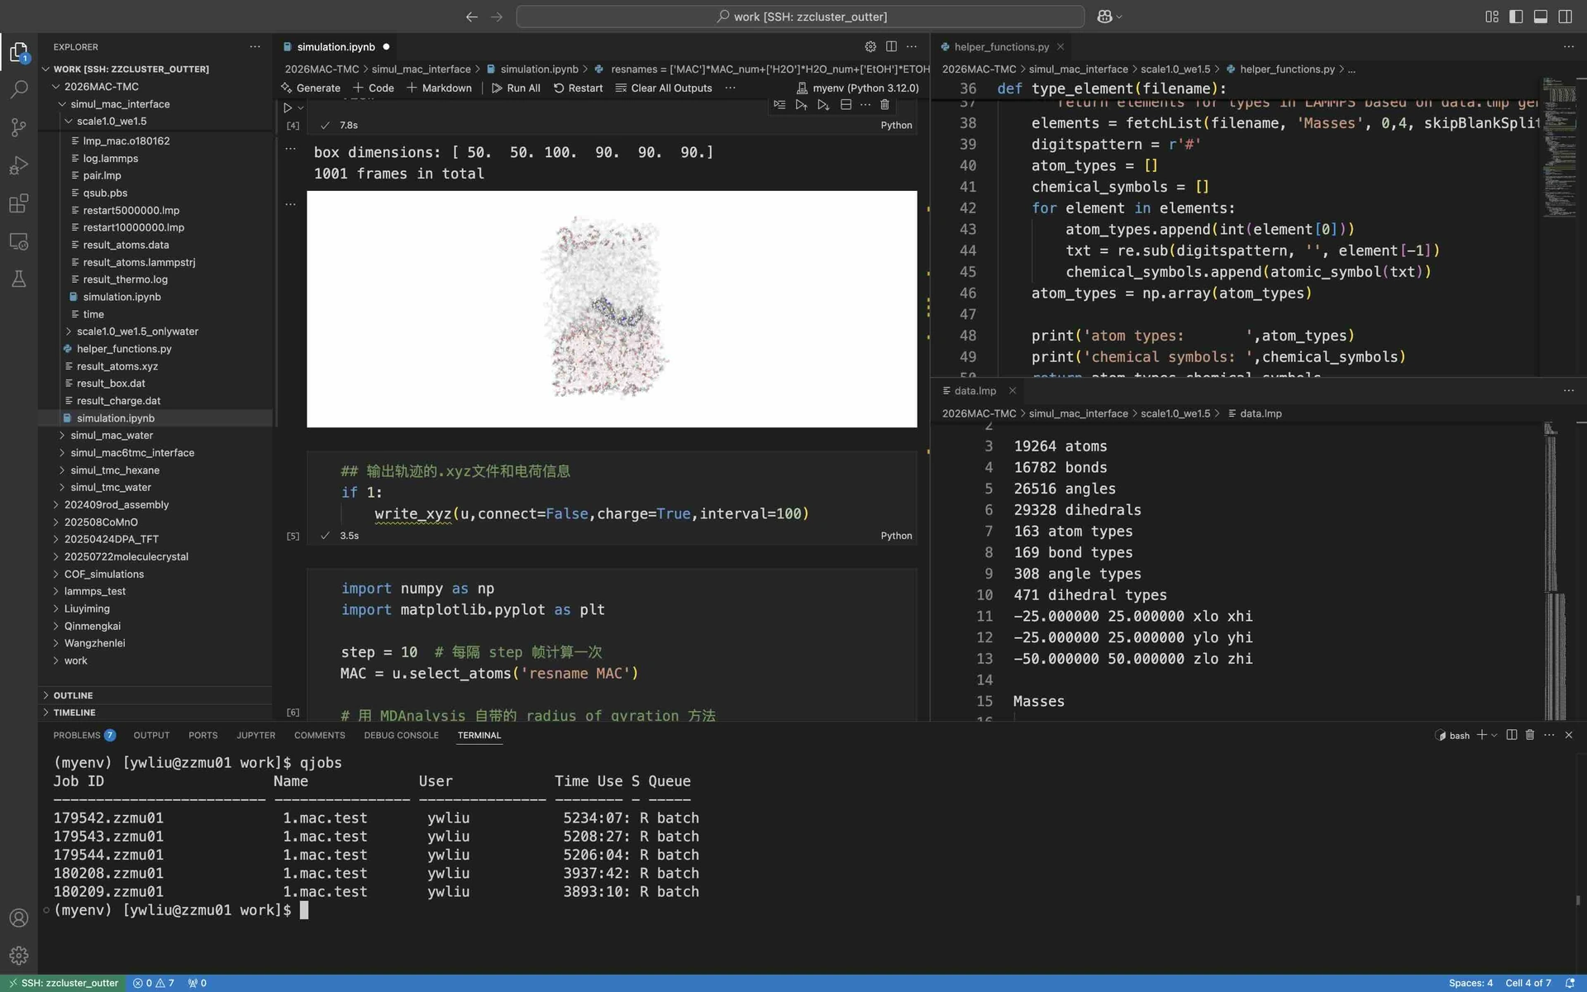The width and height of the screenshot is (1587, 992).
Task: Click Restart kernel button
Action: (x=578, y=88)
